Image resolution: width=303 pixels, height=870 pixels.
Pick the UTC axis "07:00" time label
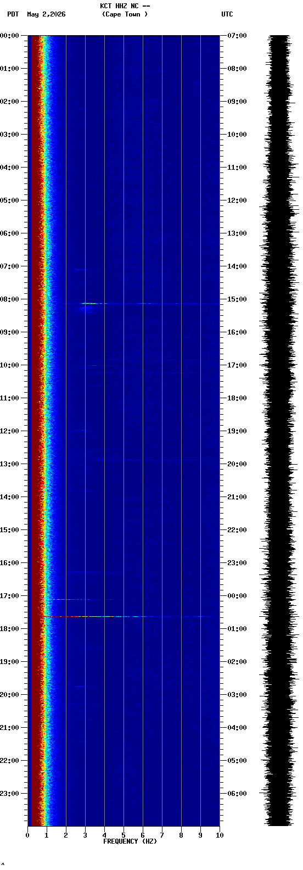coord(237,36)
